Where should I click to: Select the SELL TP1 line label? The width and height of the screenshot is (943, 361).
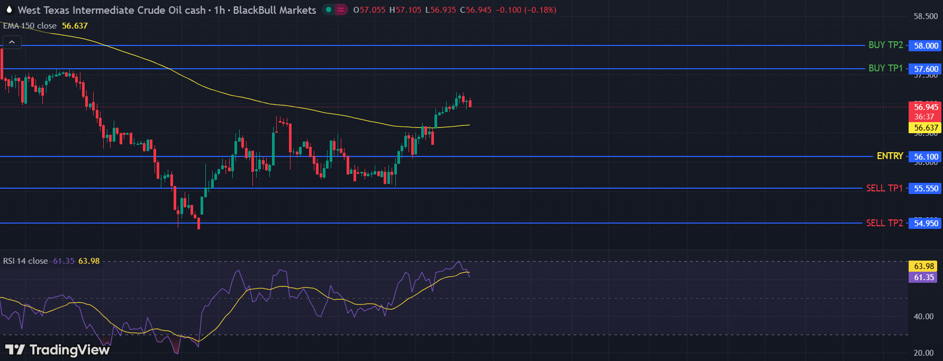coord(884,188)
